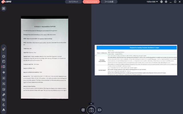Open the four-square grid menu icon
Screen dimensions: 183x114
click(x=4, y=9)
